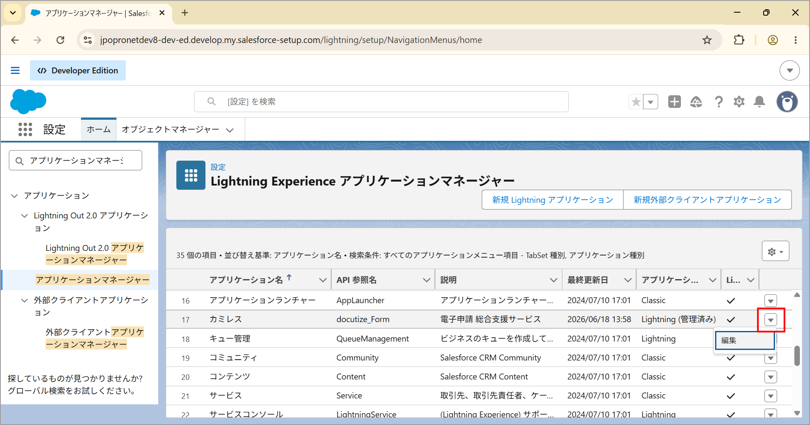Open a new browser tab
810x425 pixels.
(185, 13)
